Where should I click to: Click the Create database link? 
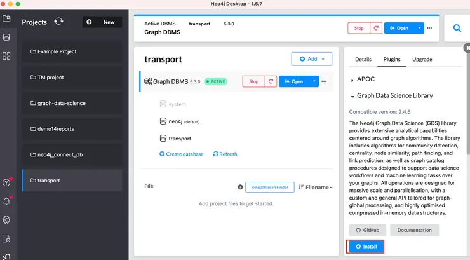(182, 154)
